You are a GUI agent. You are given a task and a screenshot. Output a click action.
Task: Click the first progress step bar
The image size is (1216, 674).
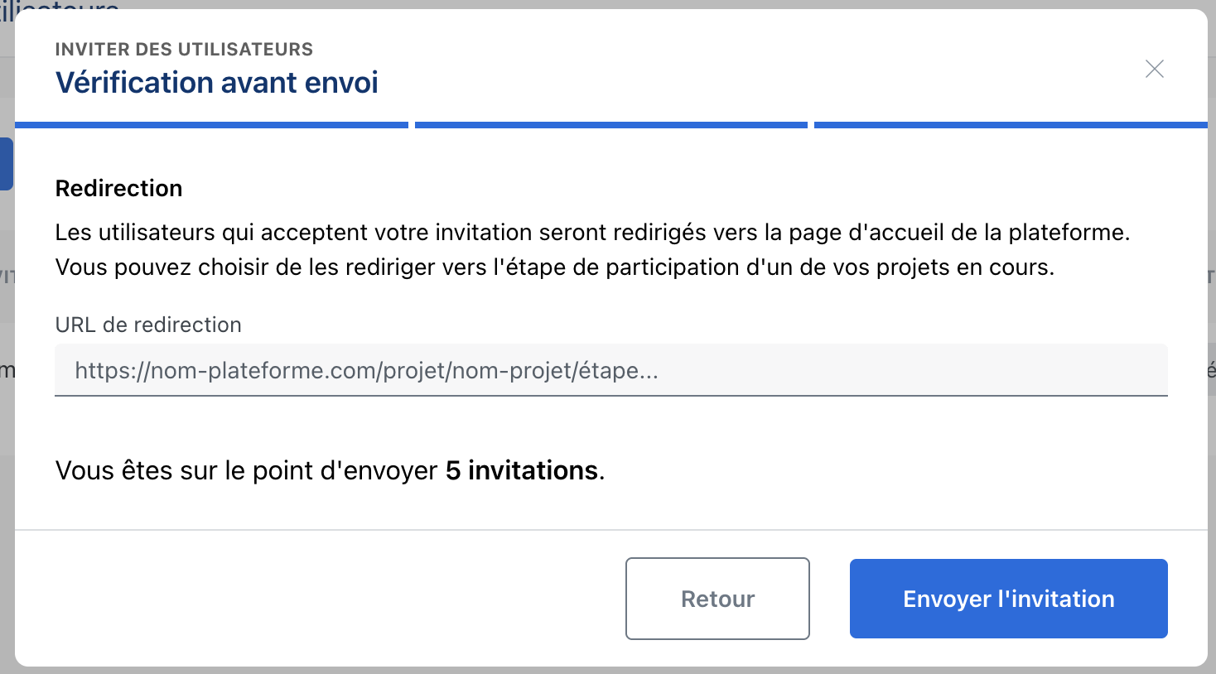click(x=211, y=125)
